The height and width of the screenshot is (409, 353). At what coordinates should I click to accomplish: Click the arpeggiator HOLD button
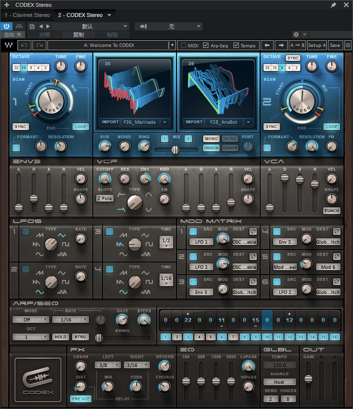pyautogui.click(x=60, y=337)
